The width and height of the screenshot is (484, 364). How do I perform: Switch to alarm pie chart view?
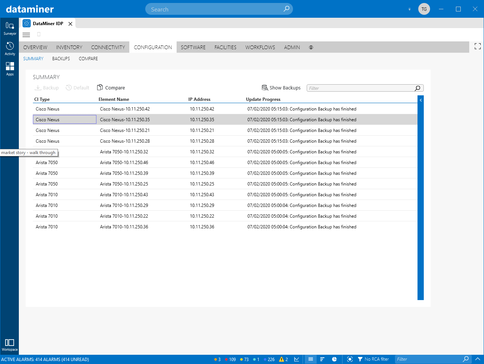click(334, 359)
